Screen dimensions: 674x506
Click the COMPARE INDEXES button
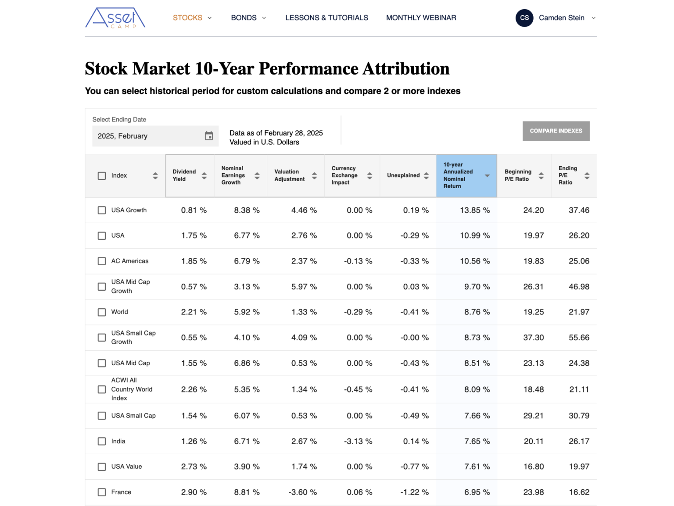pos(556,131)
